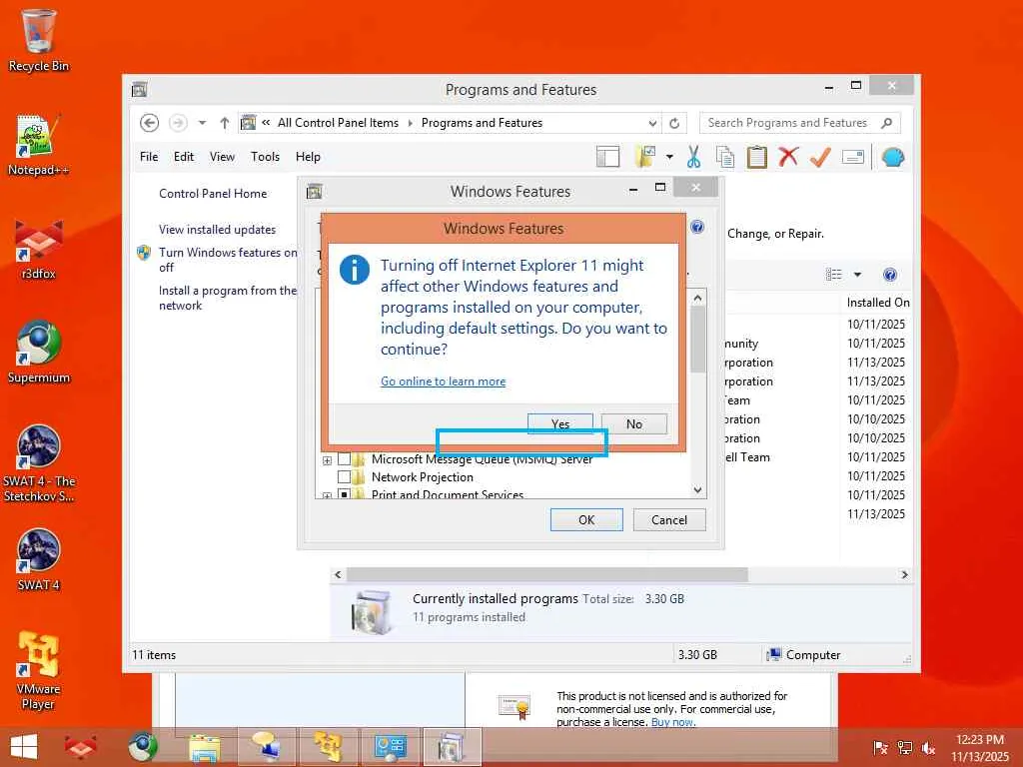Image resolution: width=1023 pixels, height=767 pixels.
Task: Expand the breadcrumb arrow after All Control Panel Items
Action: [411, 123]
